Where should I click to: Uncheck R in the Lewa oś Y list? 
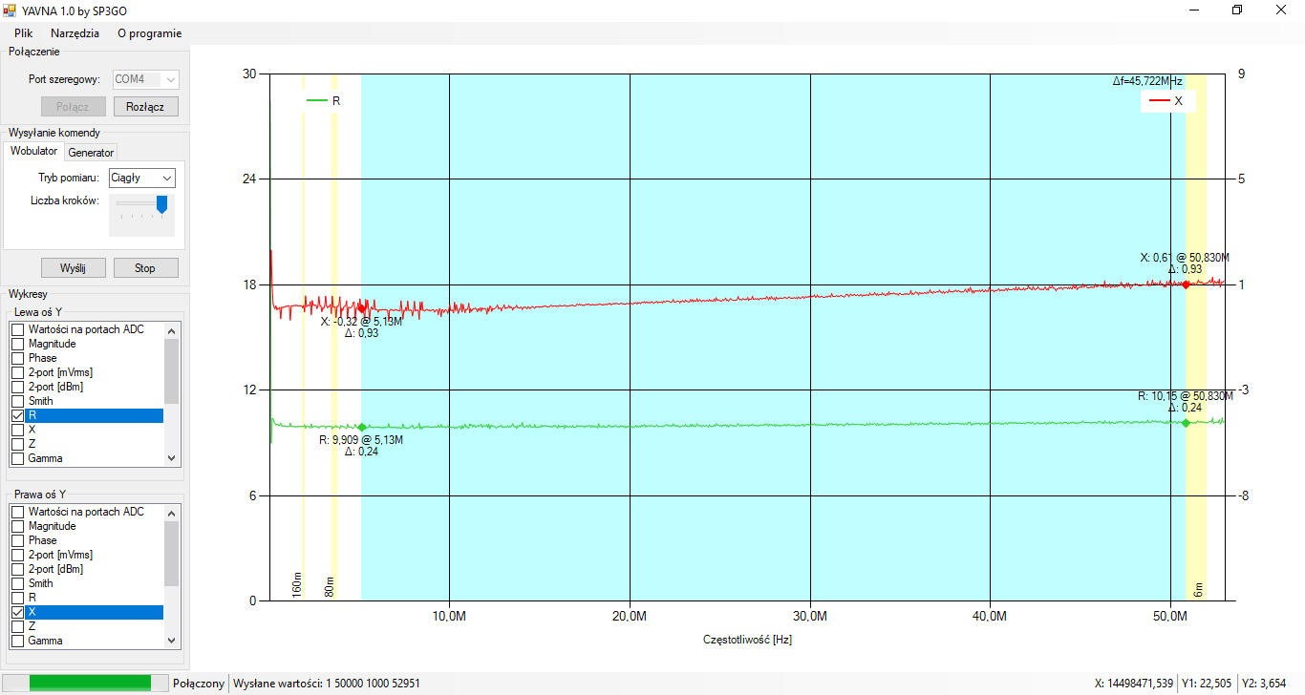[x=17, y=416]
